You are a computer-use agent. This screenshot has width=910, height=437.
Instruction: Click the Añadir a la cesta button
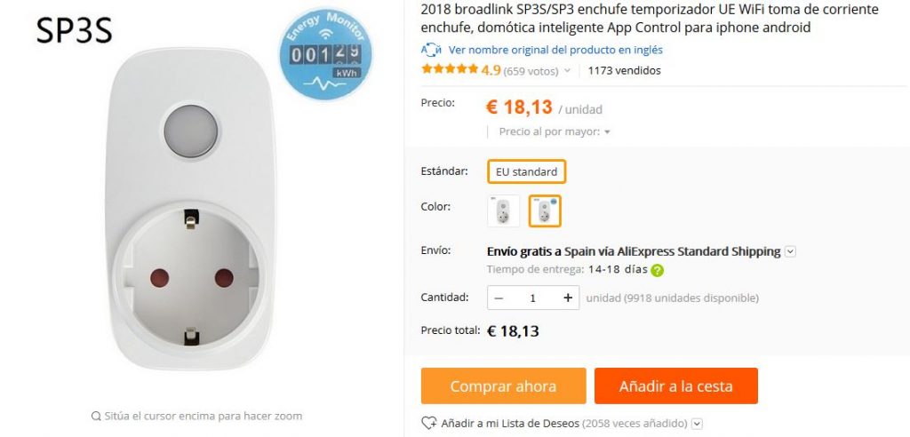point(676,386)
